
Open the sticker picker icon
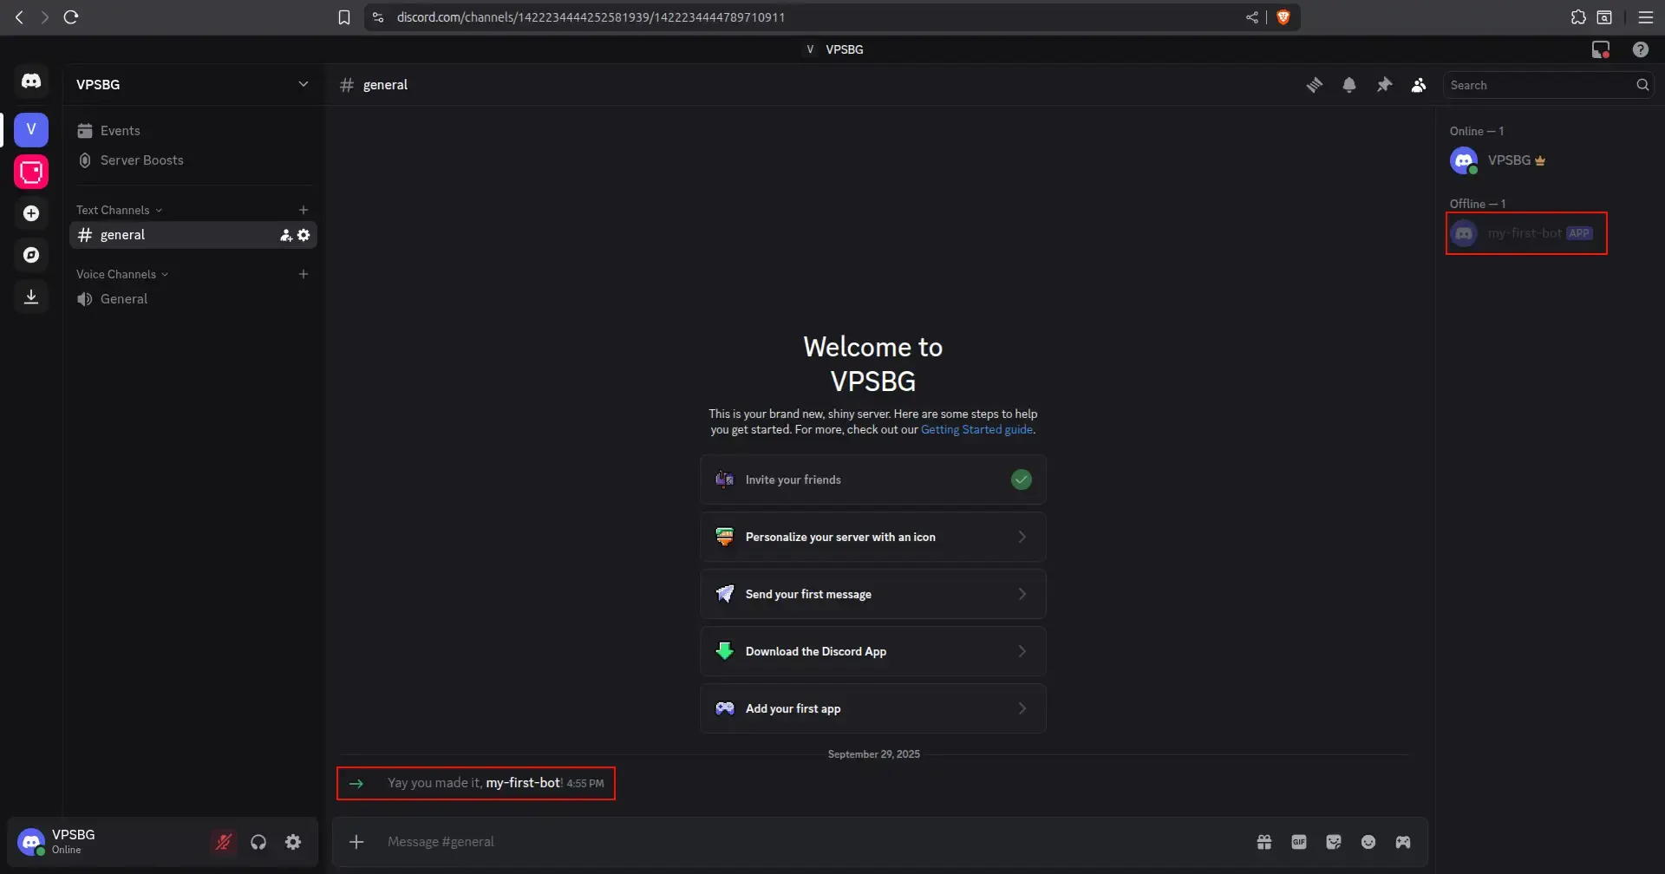point(1334,842)
